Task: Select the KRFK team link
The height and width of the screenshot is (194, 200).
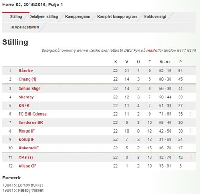Action: pyautogui.click(x=24, y=106)
